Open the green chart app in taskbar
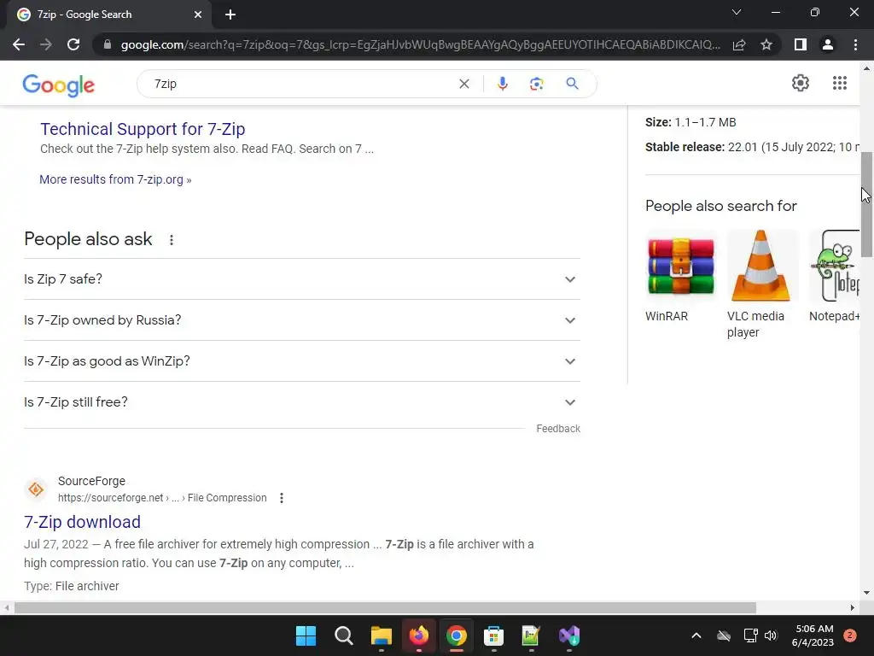This screenshot has width=874, height=656. coord(531,635)
